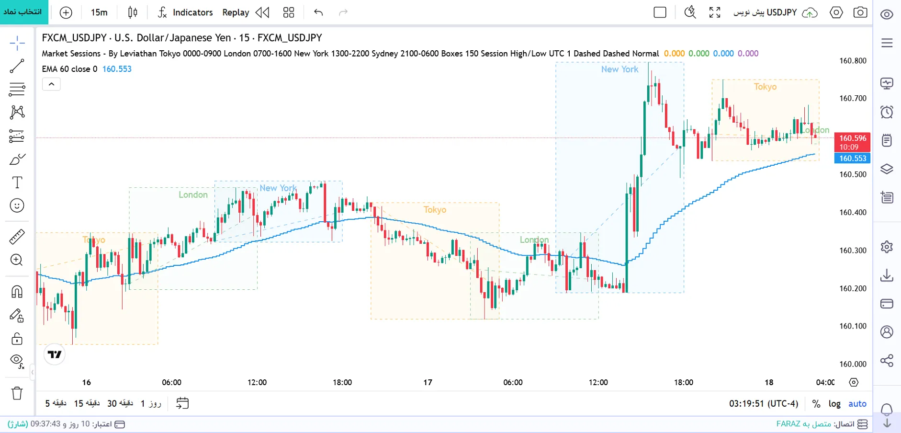This screenshot has width=901, height=433.
Task: Open the 03:19:51 (UTC-4) timezone settings
Action: point(764,404)
